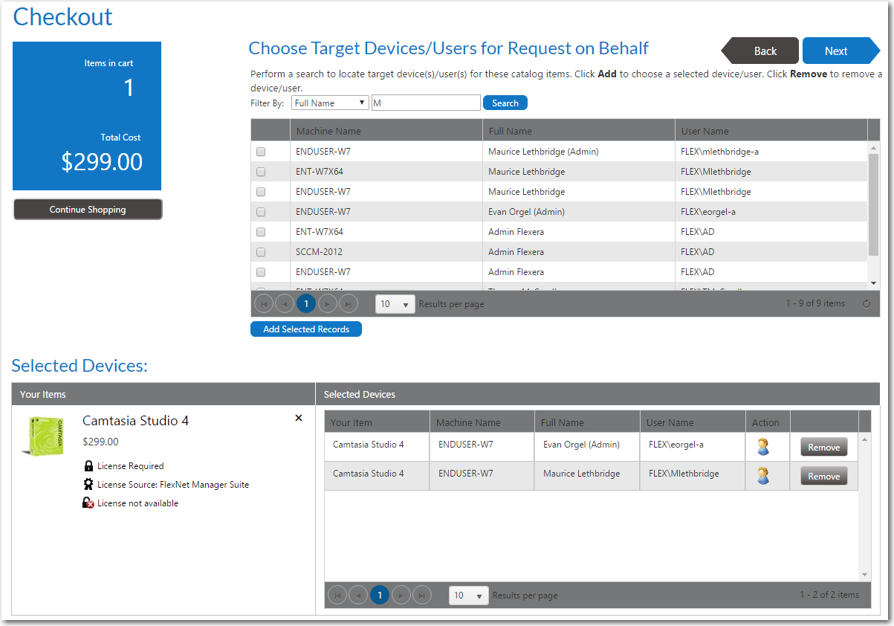
Task: Open Results per page dropdown under search results
Action: pos(395,304)
